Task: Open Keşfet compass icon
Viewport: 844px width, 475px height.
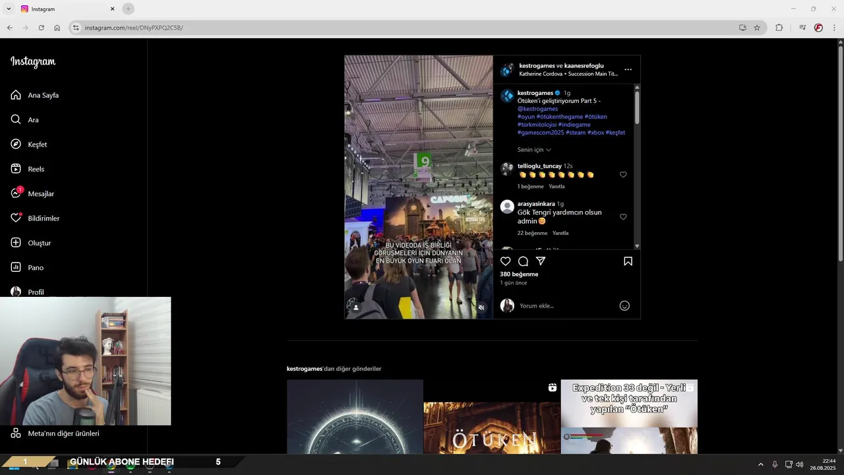Action: [16, 144]
